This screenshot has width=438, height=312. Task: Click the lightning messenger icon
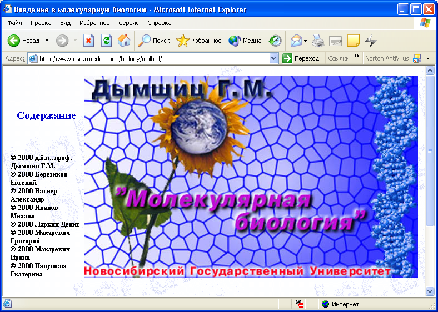371,41
